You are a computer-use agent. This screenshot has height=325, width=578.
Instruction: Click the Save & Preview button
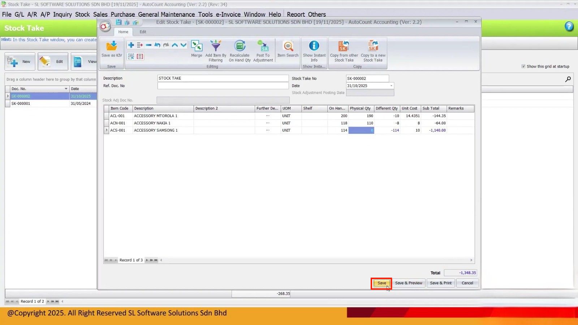(408, 283)
